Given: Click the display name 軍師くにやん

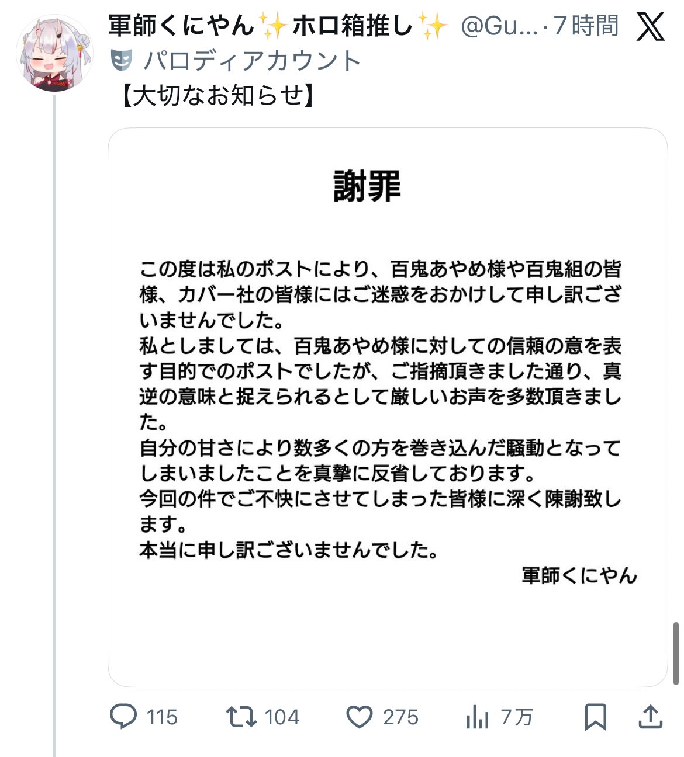Looking at the screenshot, I should [181, 26].
